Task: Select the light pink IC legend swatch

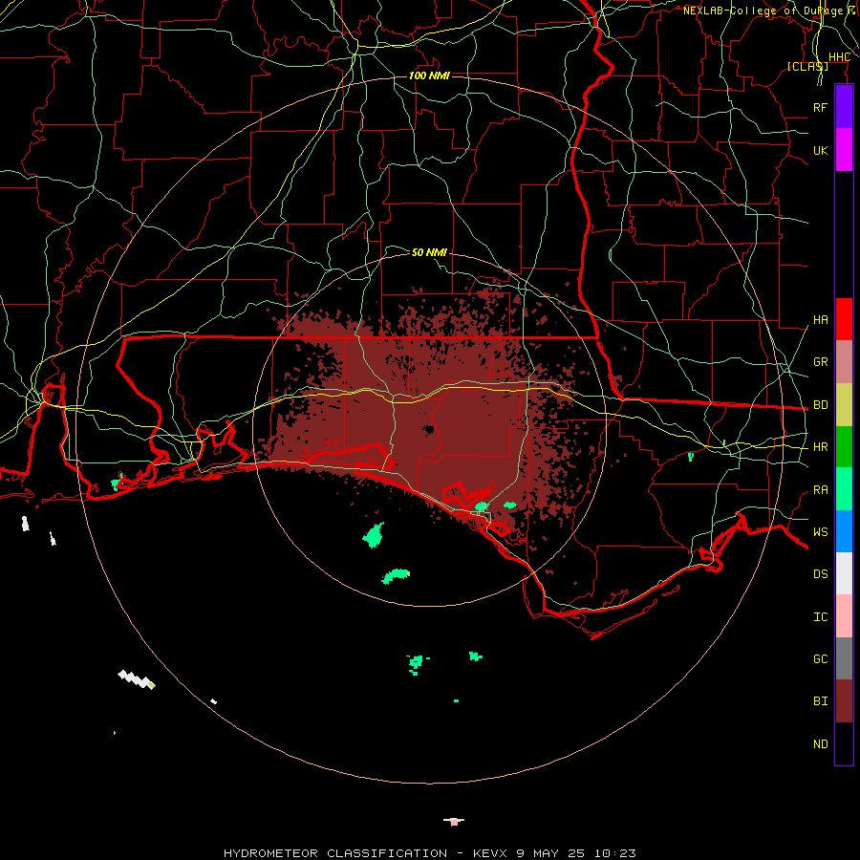Action: (x=844, y=616)
